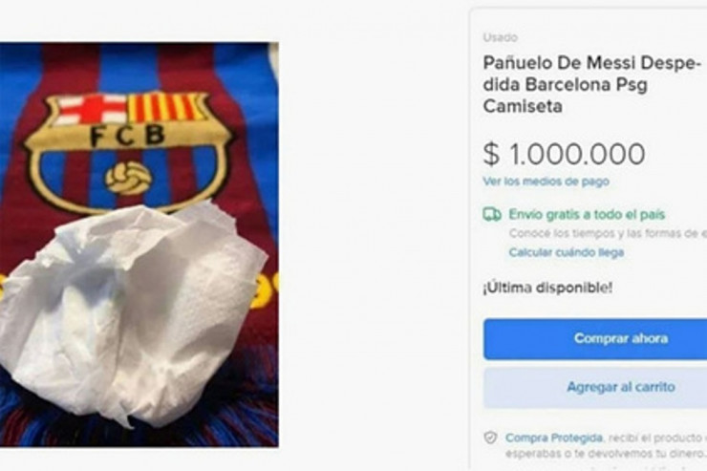Click the Compra Protegida shield icon

[x=491, y=438]
